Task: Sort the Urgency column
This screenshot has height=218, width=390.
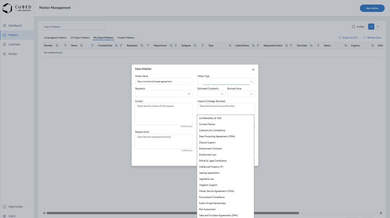Action: tap(373, 46)
